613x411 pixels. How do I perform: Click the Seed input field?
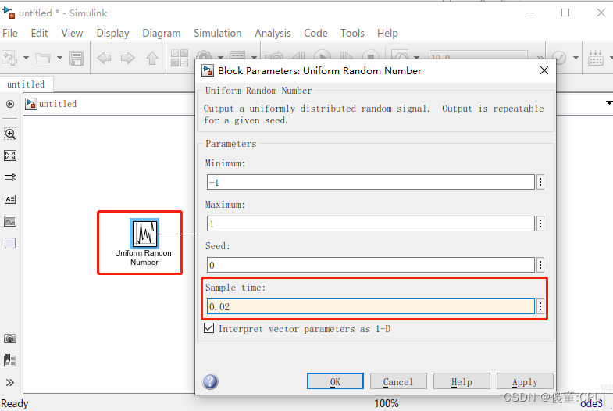point(371,265)
